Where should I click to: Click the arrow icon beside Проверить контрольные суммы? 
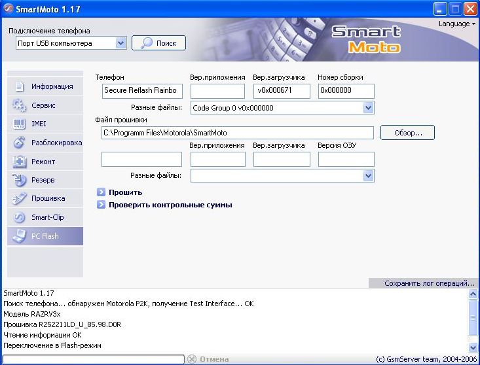pyautogui.click(x=101, y=205)
